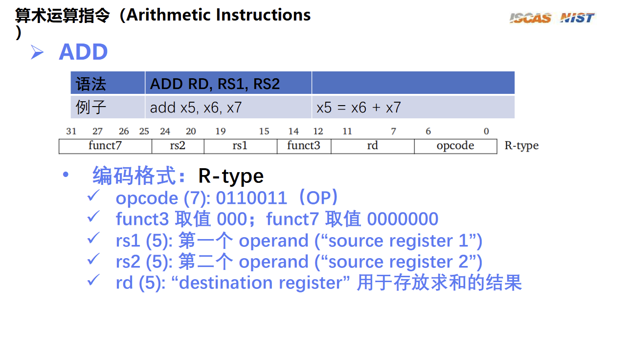Viewport: 628px width, 353px height.
Task: Click the "语法" table header cell
Action: pyautogui.click(x=108, y=83)
